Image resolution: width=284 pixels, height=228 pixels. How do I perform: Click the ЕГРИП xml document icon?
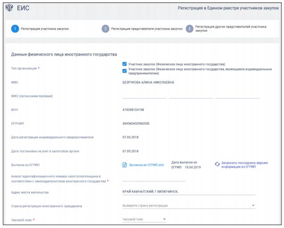click(x=125, y=165)
